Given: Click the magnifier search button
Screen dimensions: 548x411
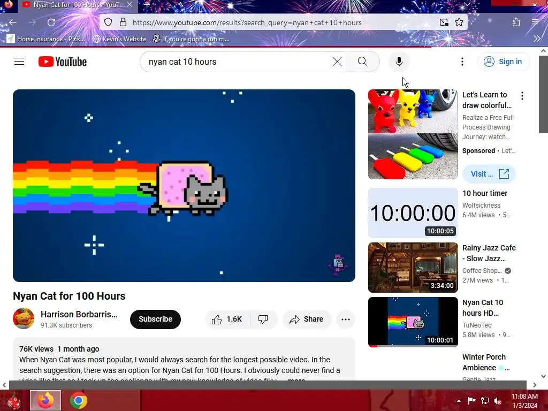Looking at the screenshot, I should click(x=362, y=62).
